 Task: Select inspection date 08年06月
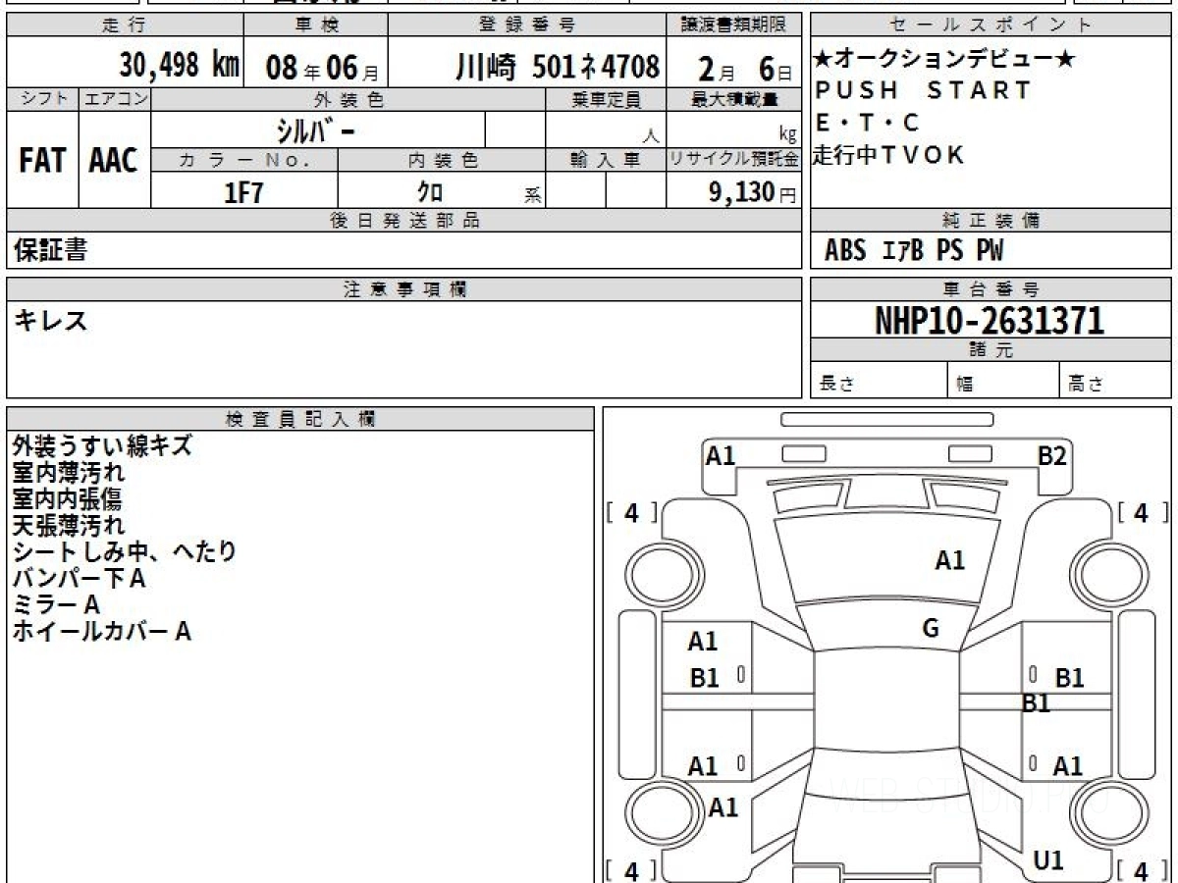322,68
